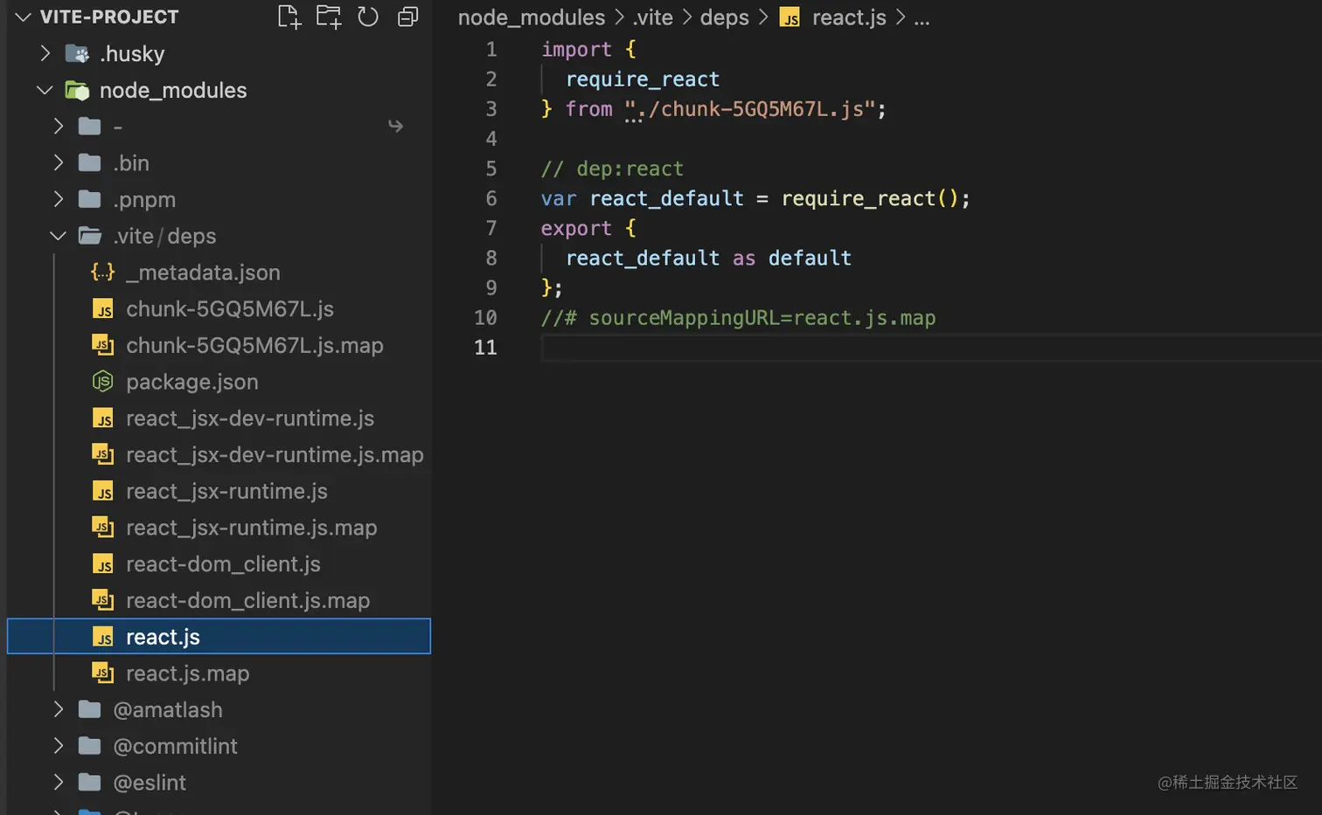
Task: Click 'react_default' variable on line 6
Action: pos(666,198)
